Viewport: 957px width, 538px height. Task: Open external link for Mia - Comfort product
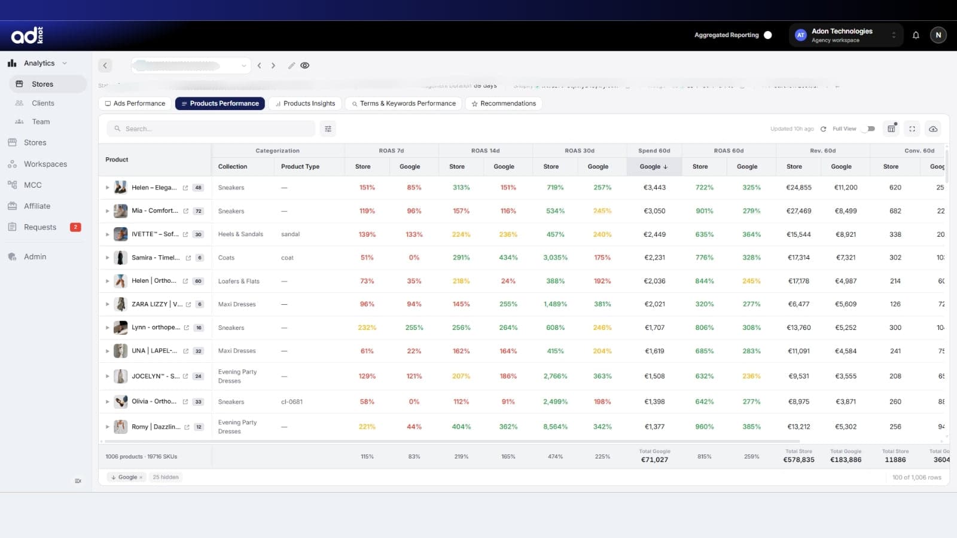186,211
